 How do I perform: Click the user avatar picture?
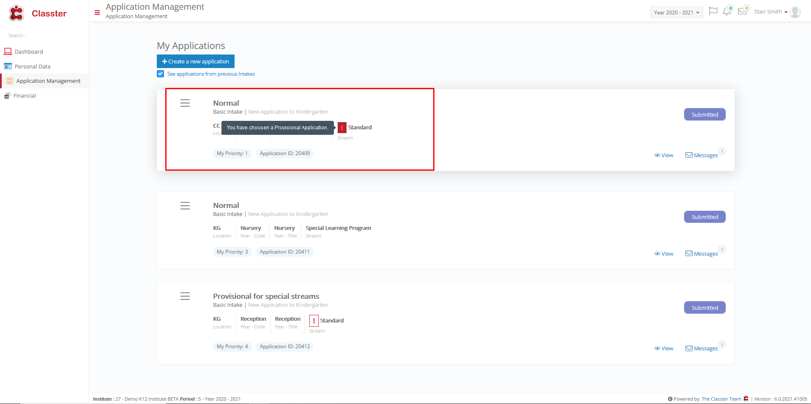pos(795,12)
